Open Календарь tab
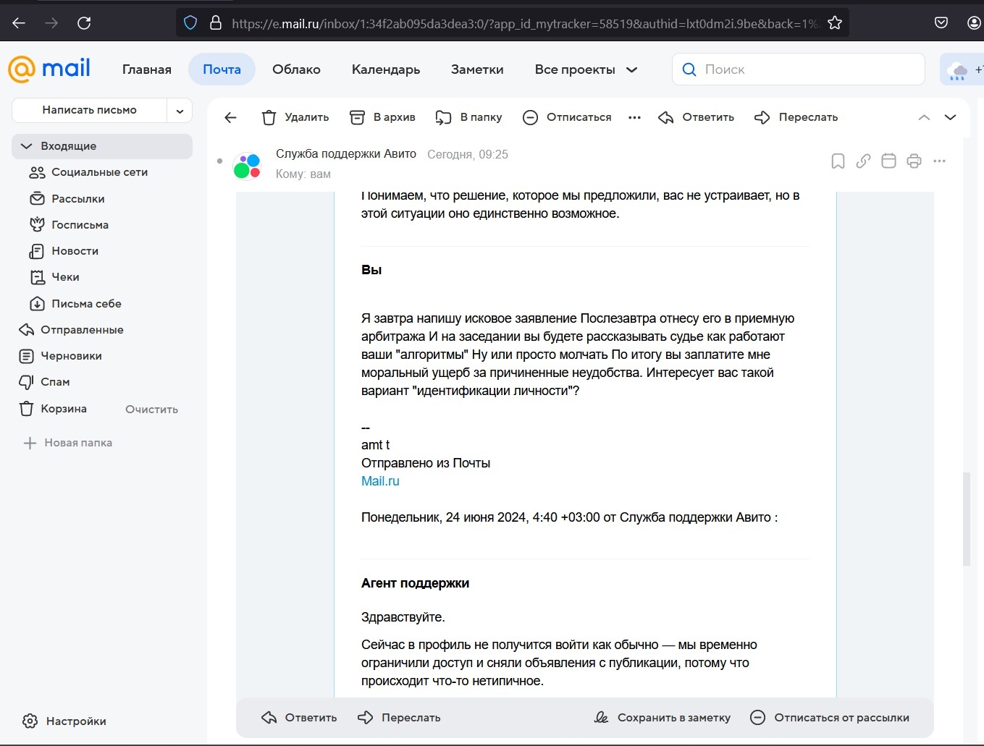Image resolution: width=984 pixels, height=746 pixels. pyautogui.click(x=386, y=69)
